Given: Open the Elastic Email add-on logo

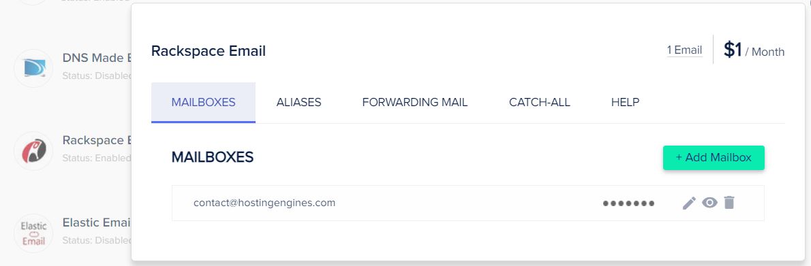Looking at the screenshot, I should click(33, 233).
